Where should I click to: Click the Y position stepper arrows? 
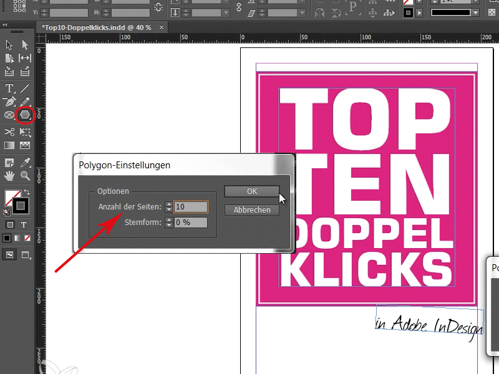click(44, 12)
